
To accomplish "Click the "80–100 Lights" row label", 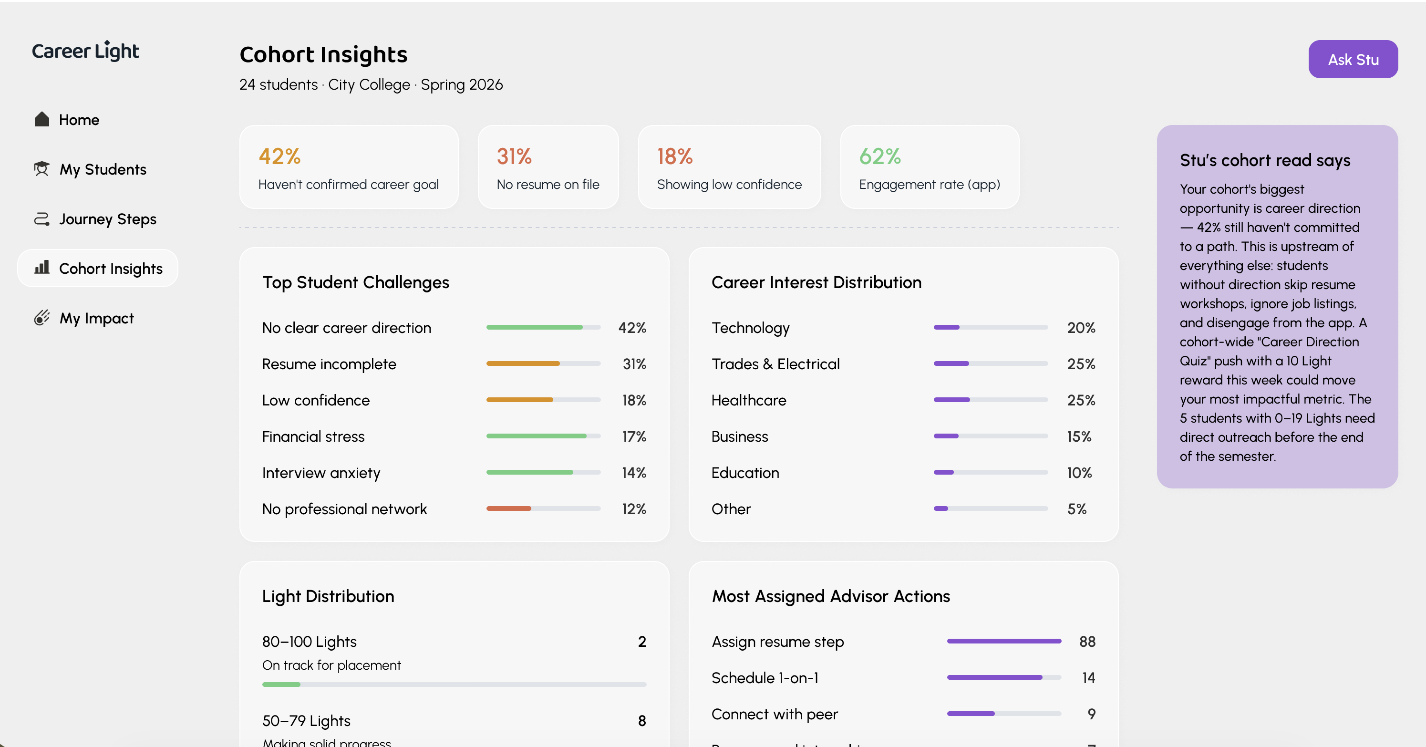I will click(310, 642).
